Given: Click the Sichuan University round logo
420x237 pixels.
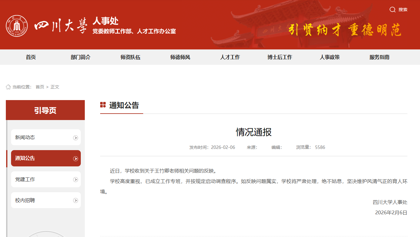Looking at the screenshot, I should pyautogui.click(x=17, y=26).
